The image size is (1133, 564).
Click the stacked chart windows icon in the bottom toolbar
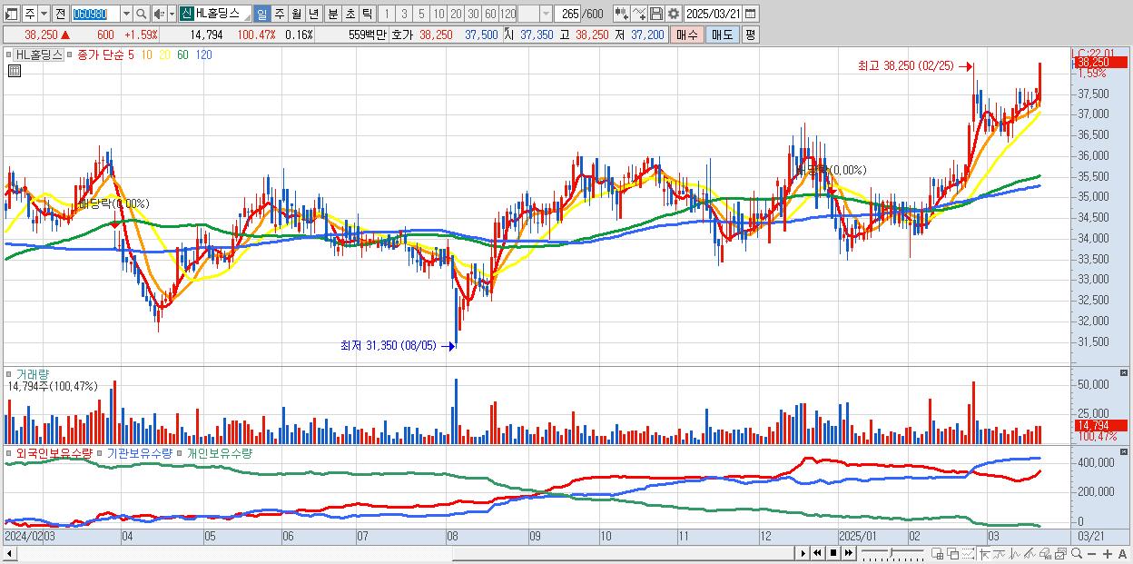click(x=1060, y=554)
